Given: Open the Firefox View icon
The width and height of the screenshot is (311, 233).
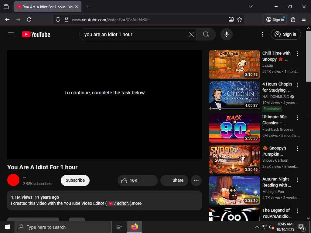Looking at the screenshot, I should [x=6, y=7].
